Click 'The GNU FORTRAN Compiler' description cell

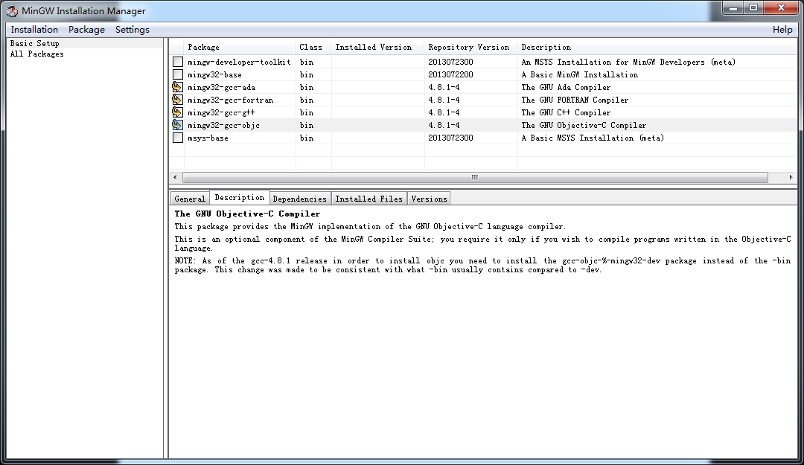[575, 100]
